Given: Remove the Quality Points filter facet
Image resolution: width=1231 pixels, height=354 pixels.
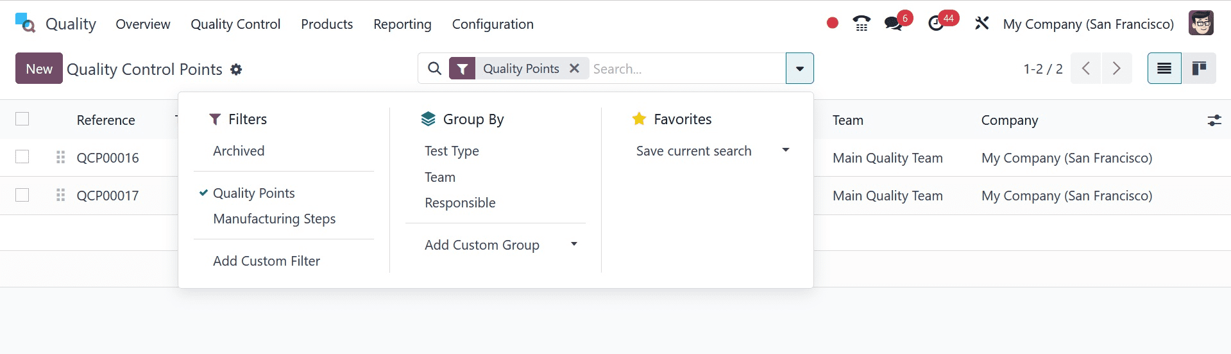Looking at the screenshot, I should [x=574, y=68].
